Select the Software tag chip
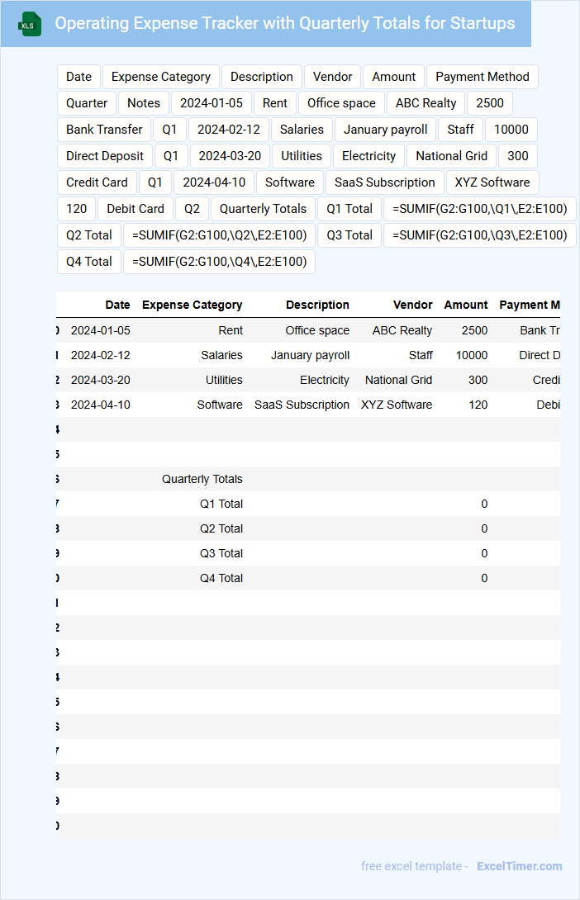Viewport: 580px width, 900px height. [290, 182]
